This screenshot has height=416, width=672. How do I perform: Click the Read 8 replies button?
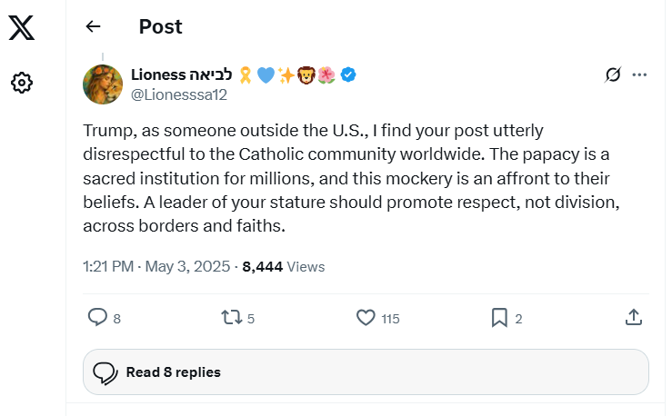[366, 371]
